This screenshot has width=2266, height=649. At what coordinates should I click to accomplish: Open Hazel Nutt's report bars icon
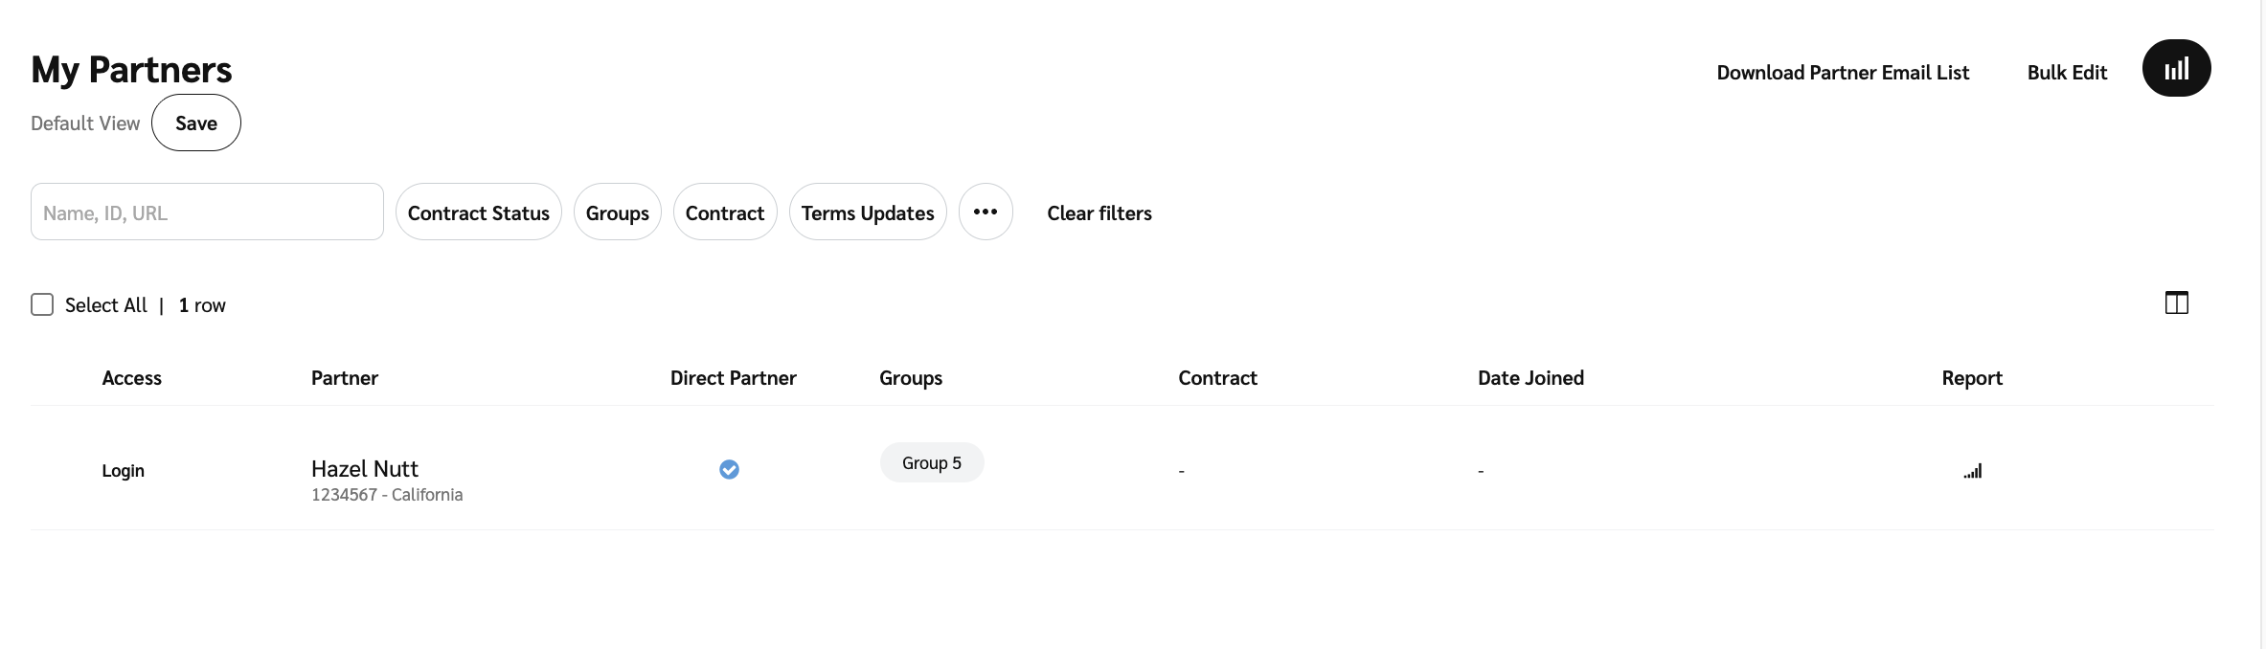1972,471
